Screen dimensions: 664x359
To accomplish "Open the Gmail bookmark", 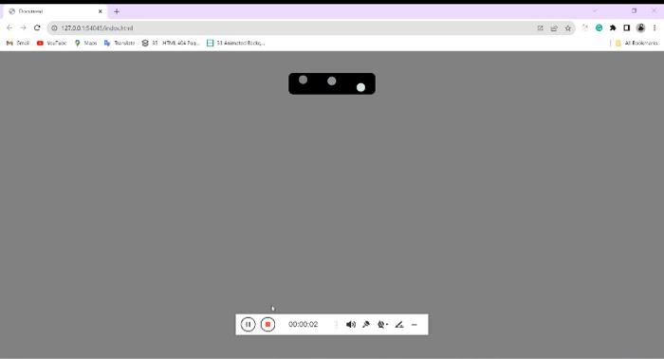I will pyautogui.click(x=18, y=44).
